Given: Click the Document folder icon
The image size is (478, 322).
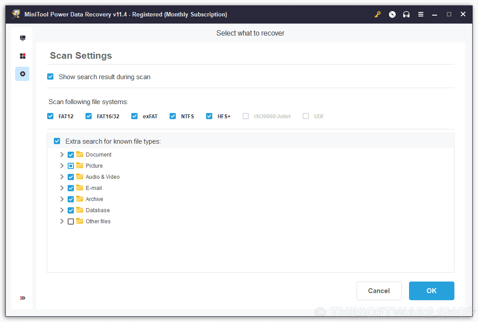Looking at the screenshot, I should coord(80,154).
